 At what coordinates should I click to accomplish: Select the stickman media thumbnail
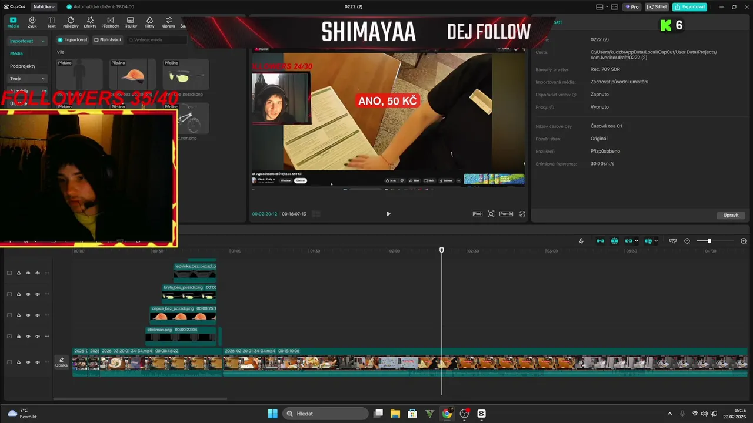coord(79,74)
